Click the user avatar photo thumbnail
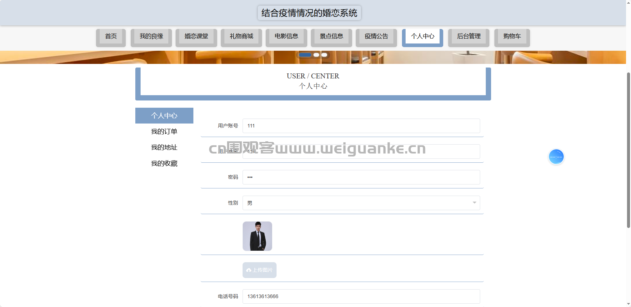 tap(257, 236)
